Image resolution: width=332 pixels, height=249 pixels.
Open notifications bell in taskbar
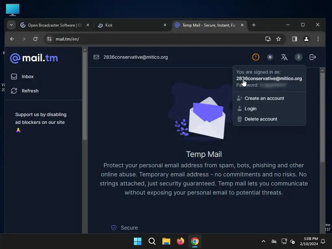pos(323,241)
